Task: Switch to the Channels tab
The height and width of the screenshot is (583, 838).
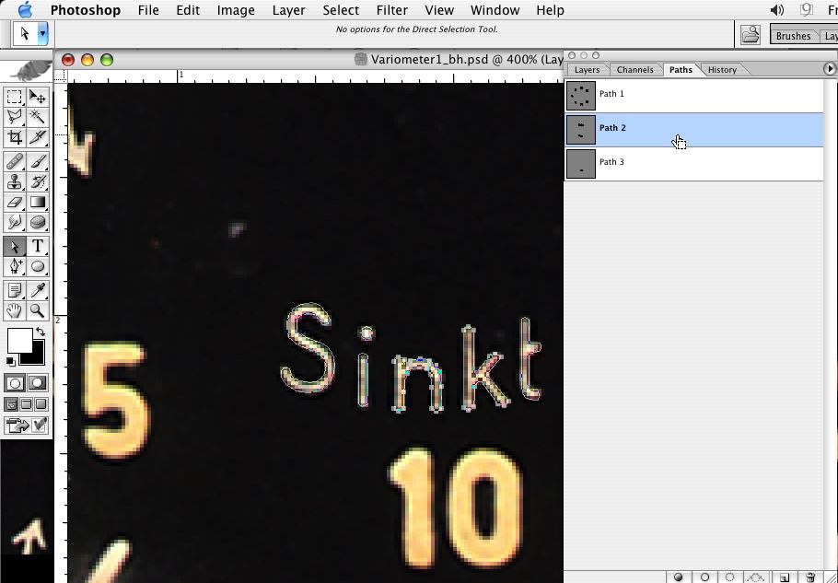Action: coord(634,70)
